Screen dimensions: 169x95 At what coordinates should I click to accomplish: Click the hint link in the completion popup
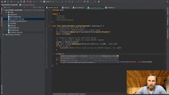[x=95, y=63]
